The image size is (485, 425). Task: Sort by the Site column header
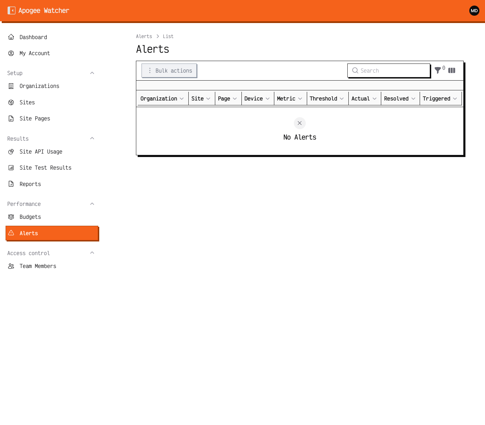201,98
